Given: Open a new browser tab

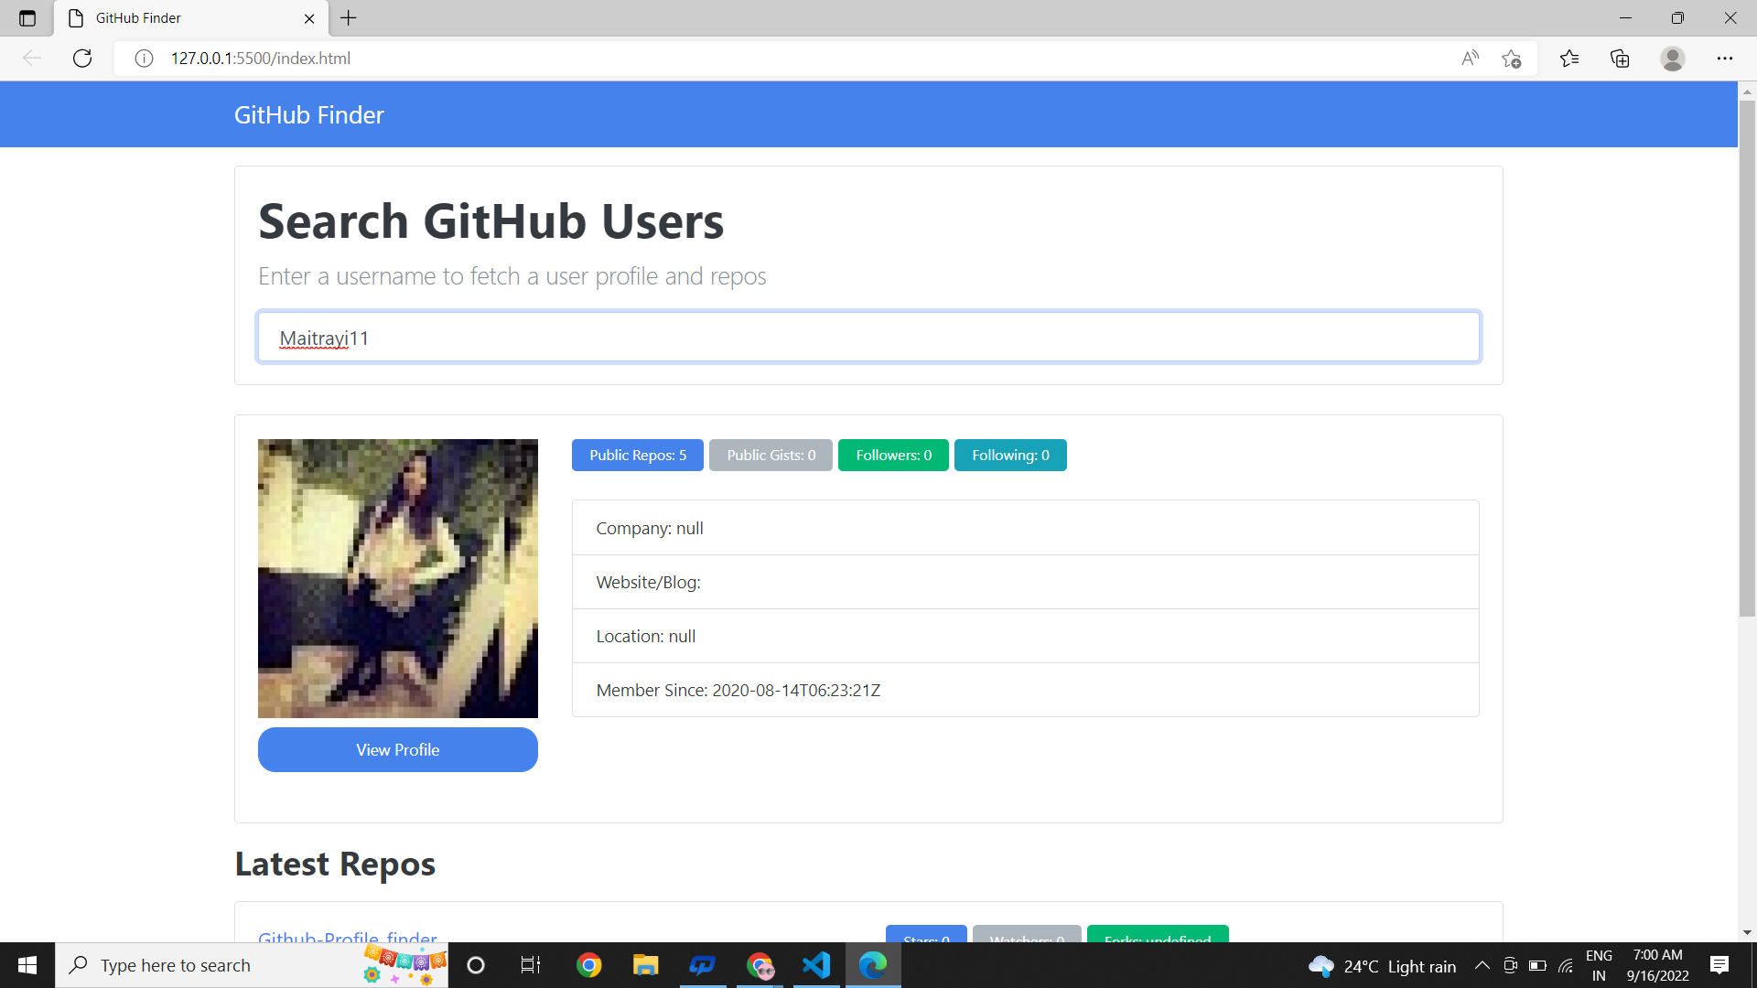Looking at the screenshot, I should point(348,18).
